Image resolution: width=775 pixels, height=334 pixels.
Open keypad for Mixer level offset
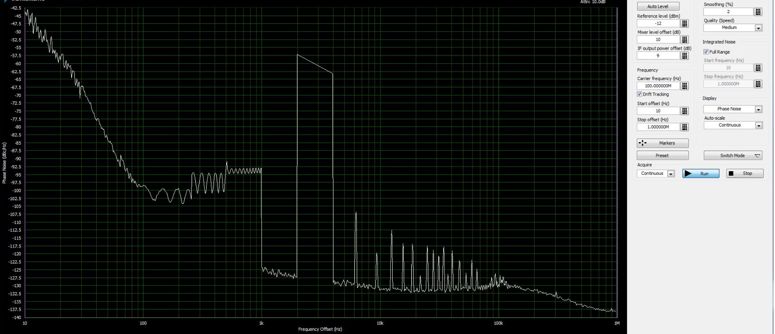(684, 40)
